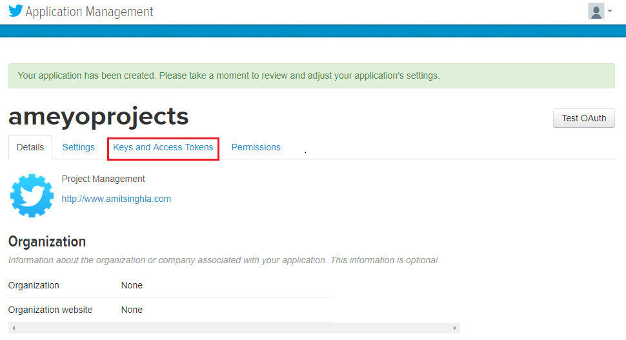
Task: Click the Organization website row label
Action: click(50, 310)
